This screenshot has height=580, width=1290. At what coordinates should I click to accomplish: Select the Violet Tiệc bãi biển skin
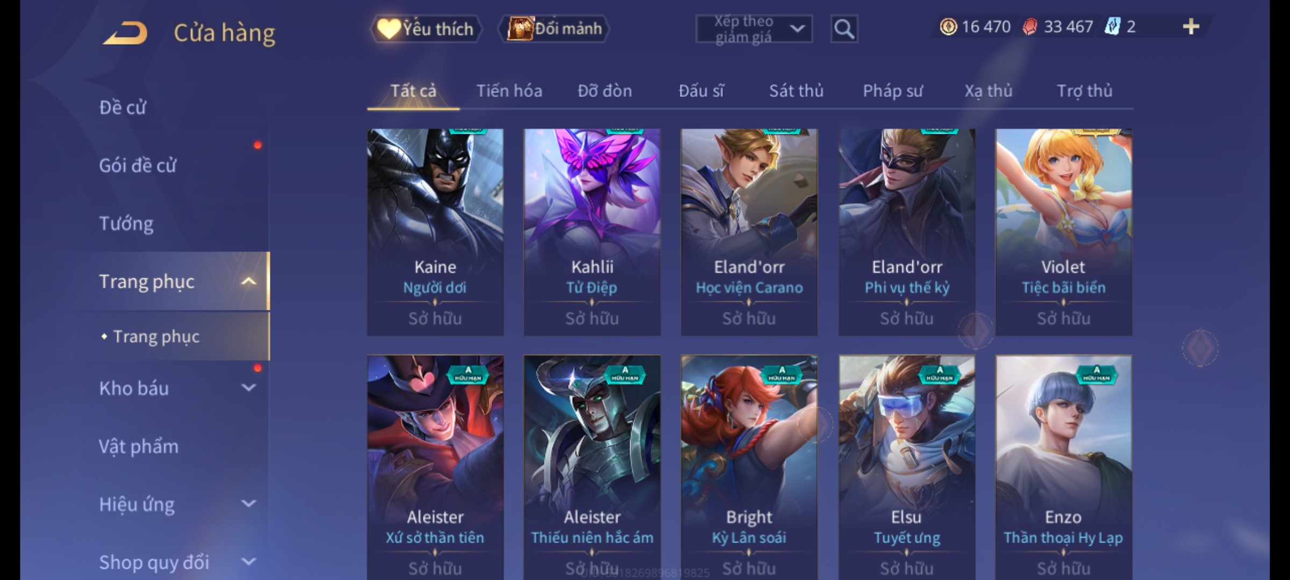(x=1064, y=232)
